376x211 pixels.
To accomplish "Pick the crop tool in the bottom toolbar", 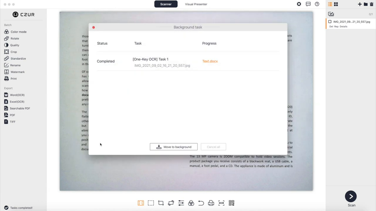I will click(161, 203).
